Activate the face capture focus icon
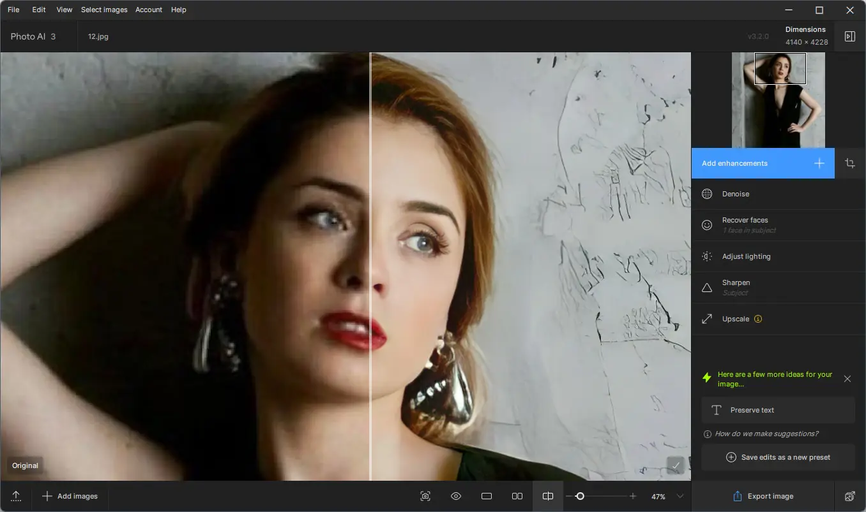This screenshot has height=512, width=866. 425,496
